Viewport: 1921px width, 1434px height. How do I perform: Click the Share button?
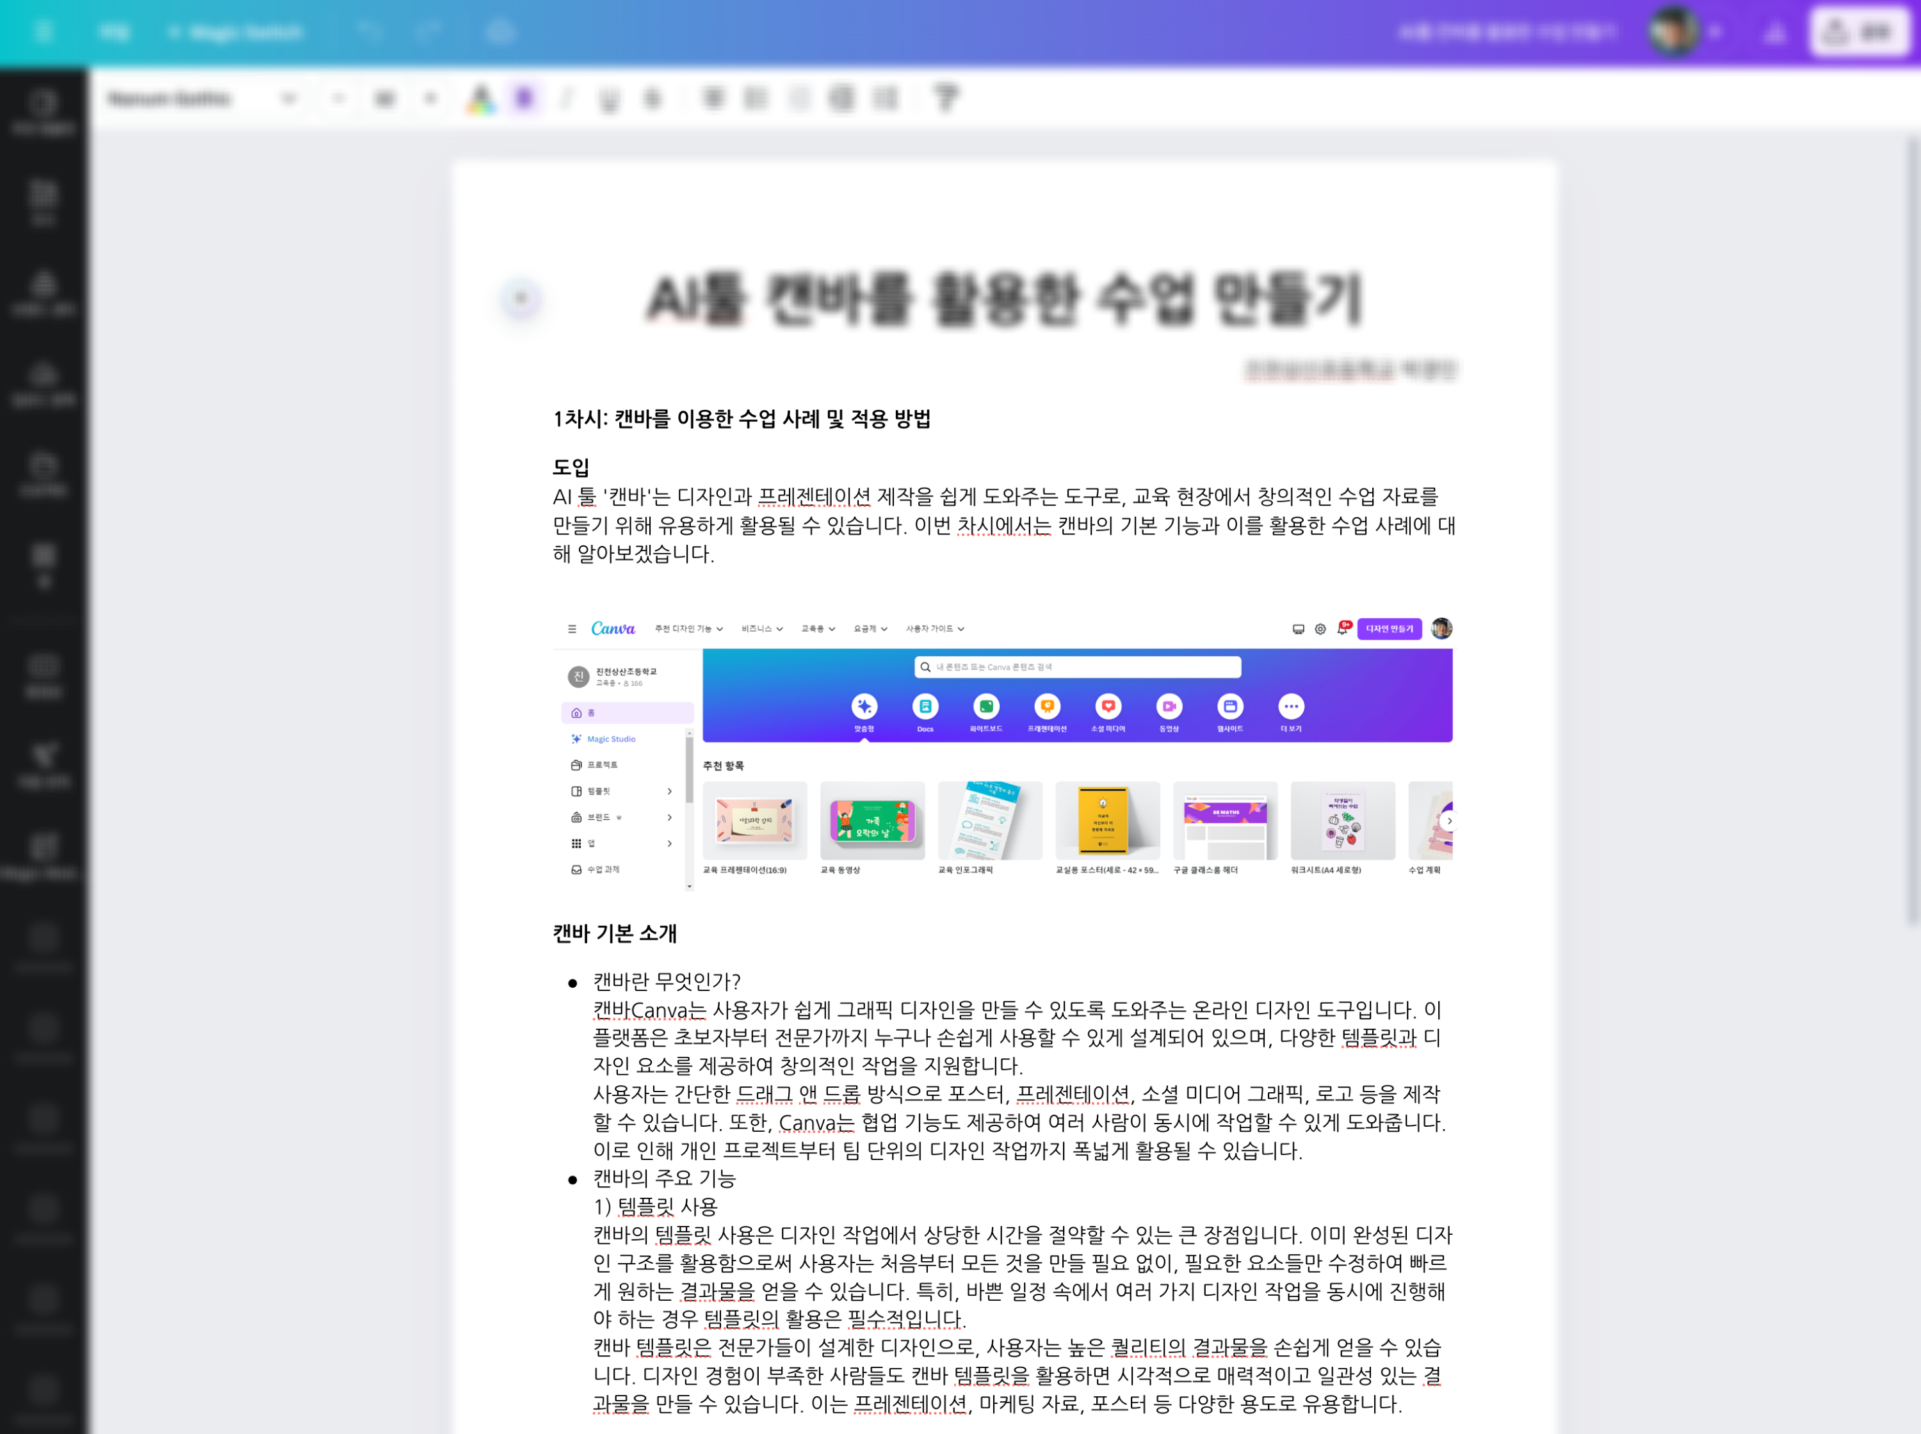tap(1860, 32)
